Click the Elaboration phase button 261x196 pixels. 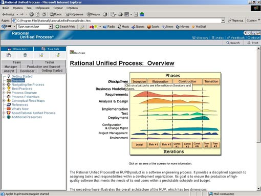click(160, 81)
